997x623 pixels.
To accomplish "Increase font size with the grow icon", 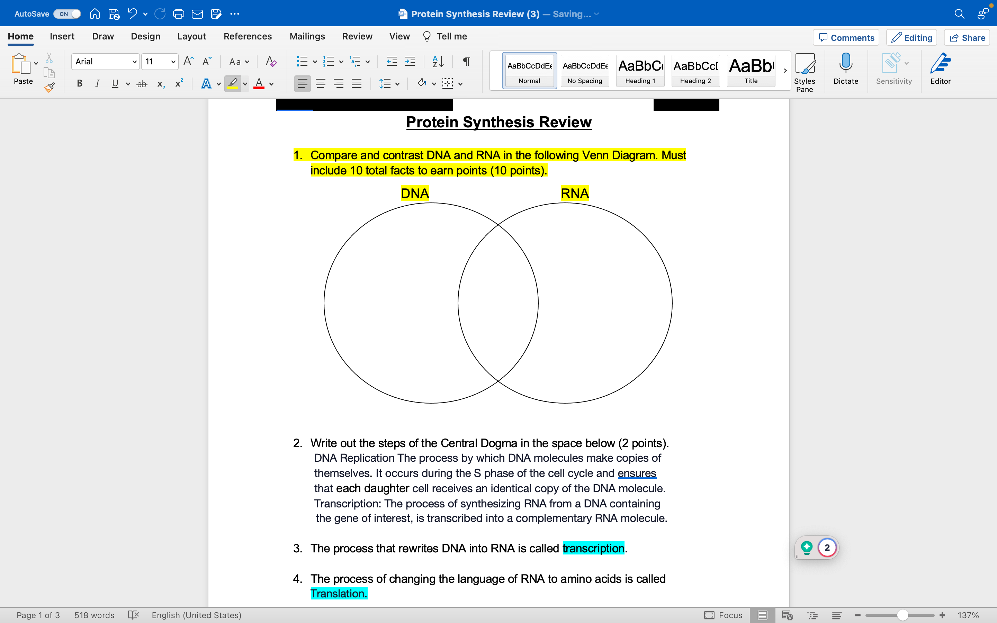I will (188, 61).
